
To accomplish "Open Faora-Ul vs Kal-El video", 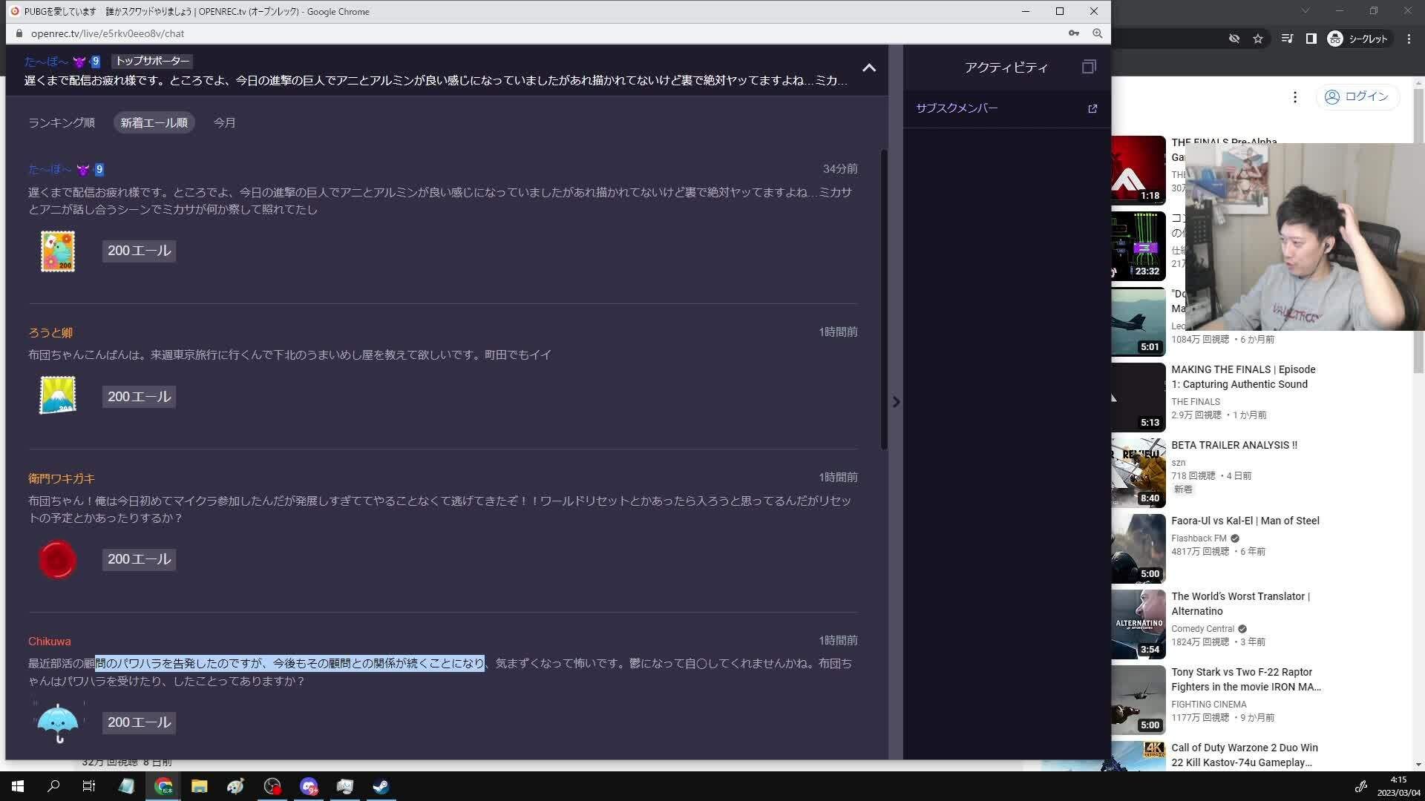I will pyautogui.click(x=1245, y=521).
